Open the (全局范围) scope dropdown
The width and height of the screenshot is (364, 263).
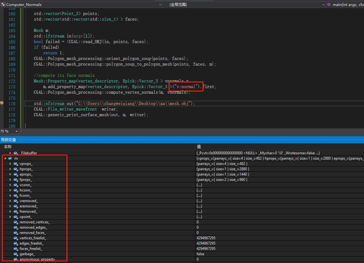(x=323, y=4)
